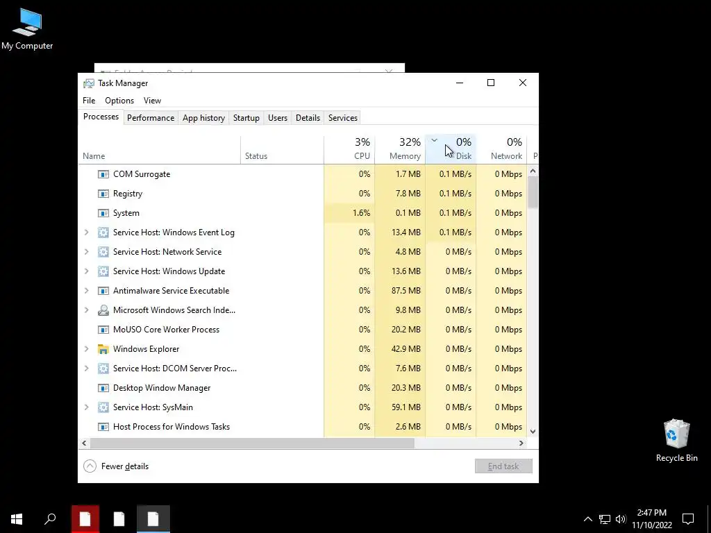Select the 87.5 MB memory cell
This screenshot has width=711, height=533.
pyautogui.click(x=400, y=291)
